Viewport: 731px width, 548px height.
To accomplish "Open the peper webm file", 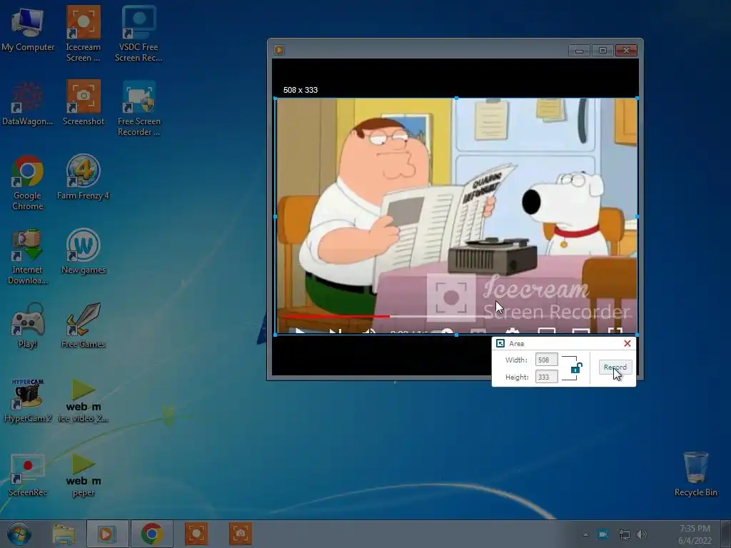I will coord(84,475).
